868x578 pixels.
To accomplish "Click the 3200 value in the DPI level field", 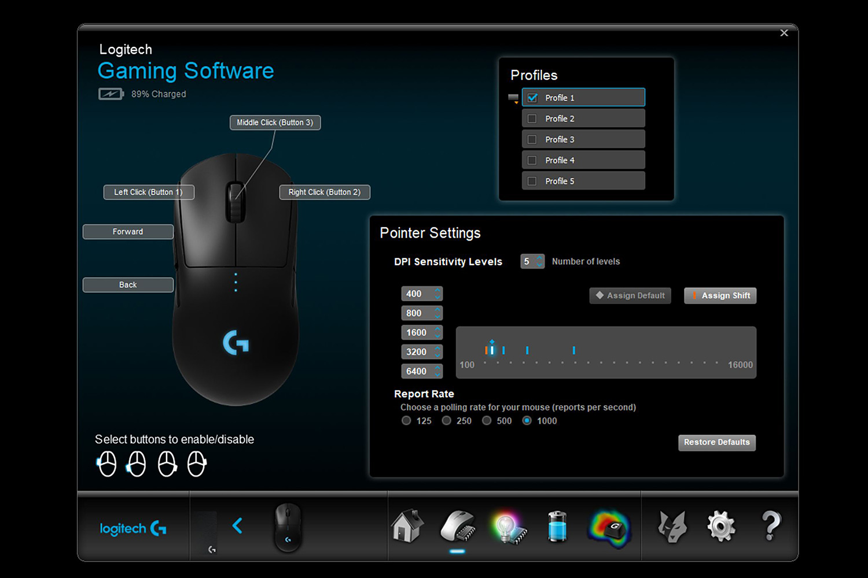I will tap(416, 352).
